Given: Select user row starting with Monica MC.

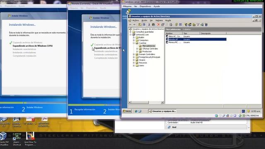Looking at the screenshot, I should [196, 42].
